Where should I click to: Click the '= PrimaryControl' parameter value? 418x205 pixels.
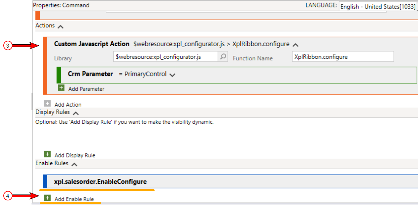(143, 74)
